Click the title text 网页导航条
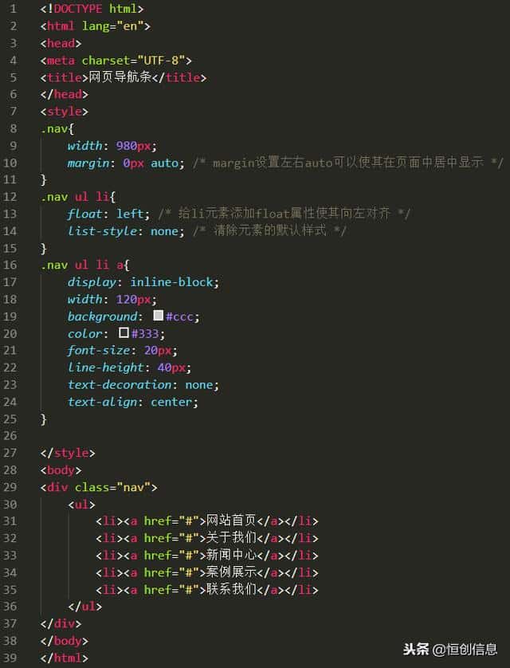510x668 pixels. [120, 77]
